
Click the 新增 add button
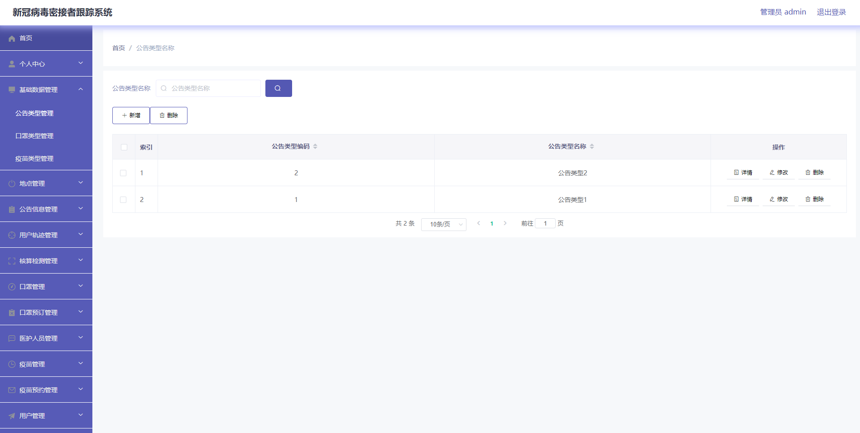(x=131, y=115)
